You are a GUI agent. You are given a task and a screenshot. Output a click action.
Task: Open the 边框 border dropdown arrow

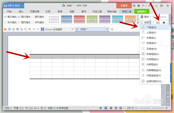pos(150,22)
